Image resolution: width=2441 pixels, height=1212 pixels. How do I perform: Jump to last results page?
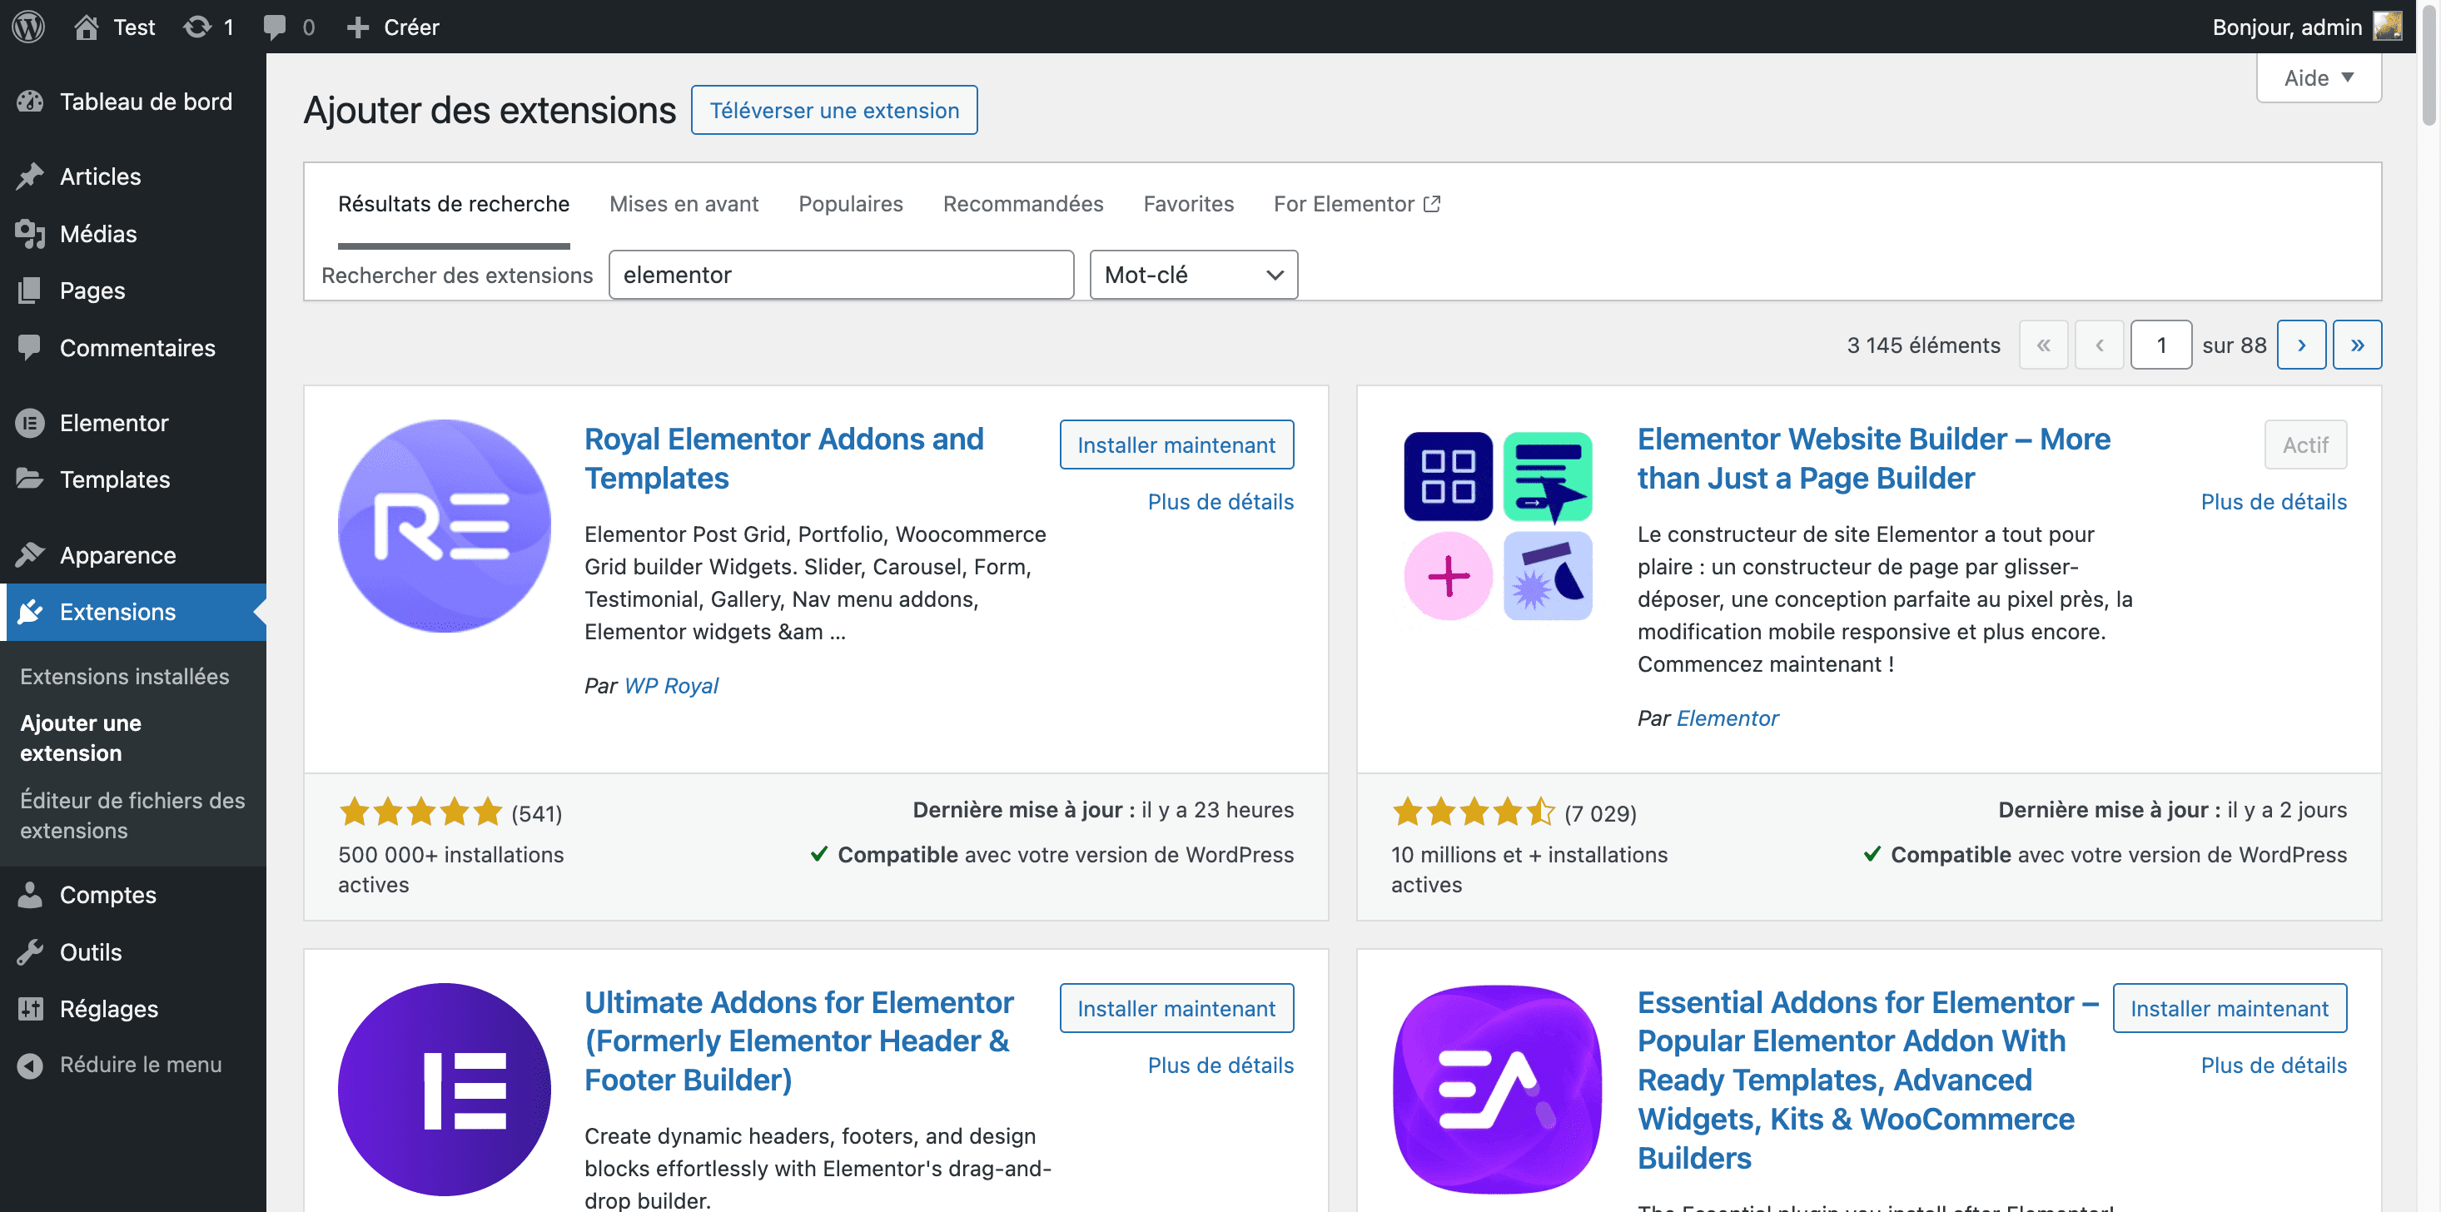[2357, 345]
